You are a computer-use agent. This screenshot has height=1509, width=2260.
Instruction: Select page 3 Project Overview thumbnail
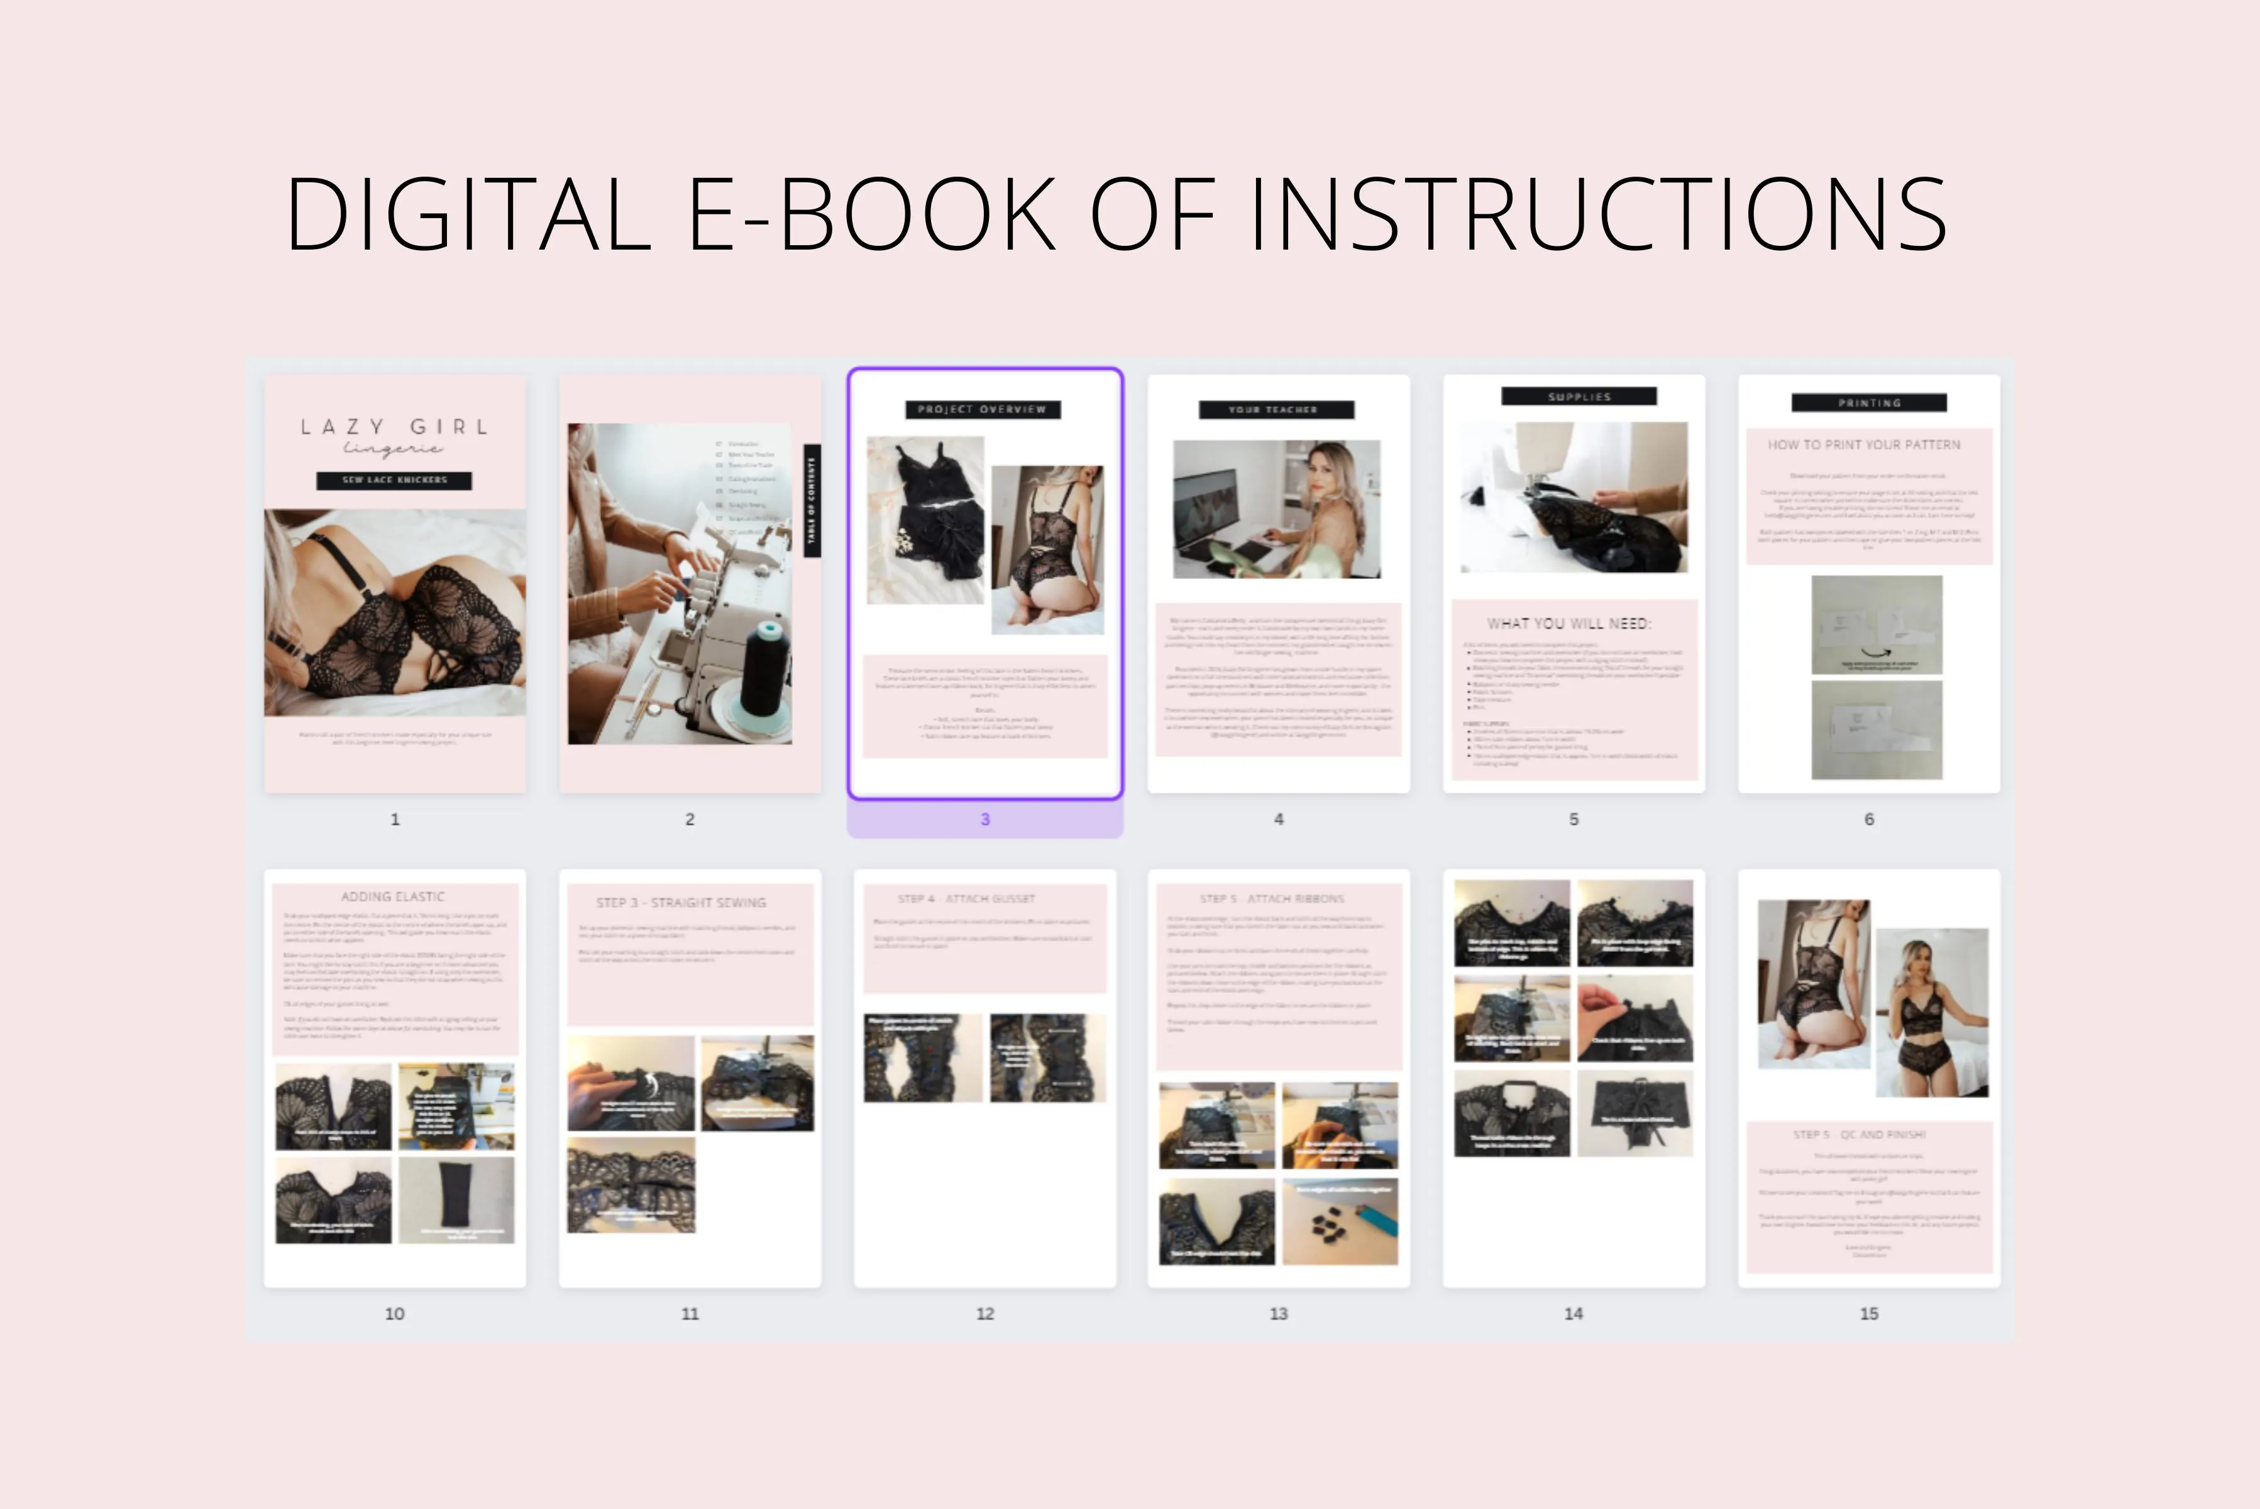(985, 584)
